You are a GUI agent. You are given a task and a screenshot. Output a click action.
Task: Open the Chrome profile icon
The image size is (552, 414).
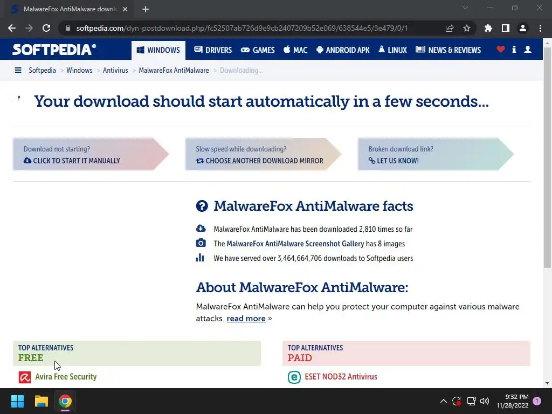click(x=523, y=28)
